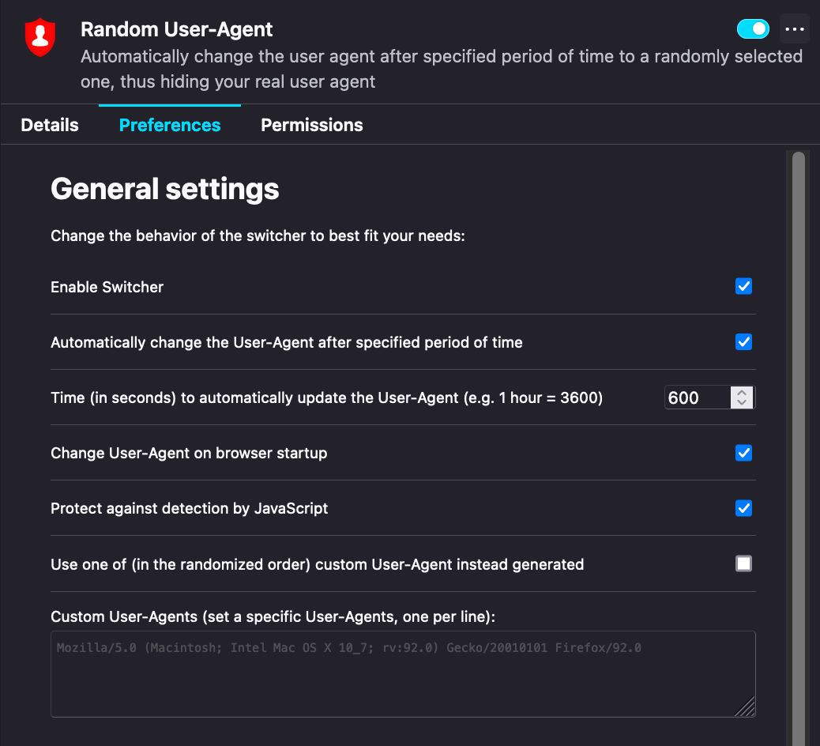Open the three-dot more options menu
The width and height of the screenshot is (820, 746).
[794, 29]
